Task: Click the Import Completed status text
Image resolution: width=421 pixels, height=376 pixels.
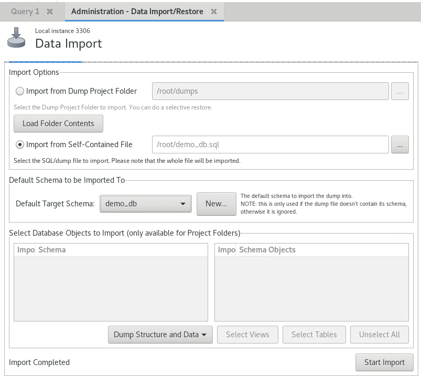Action: (39, 362)
